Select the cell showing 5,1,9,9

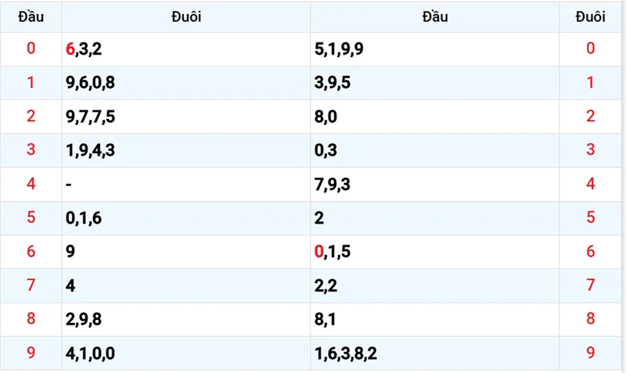click(339, 49)
